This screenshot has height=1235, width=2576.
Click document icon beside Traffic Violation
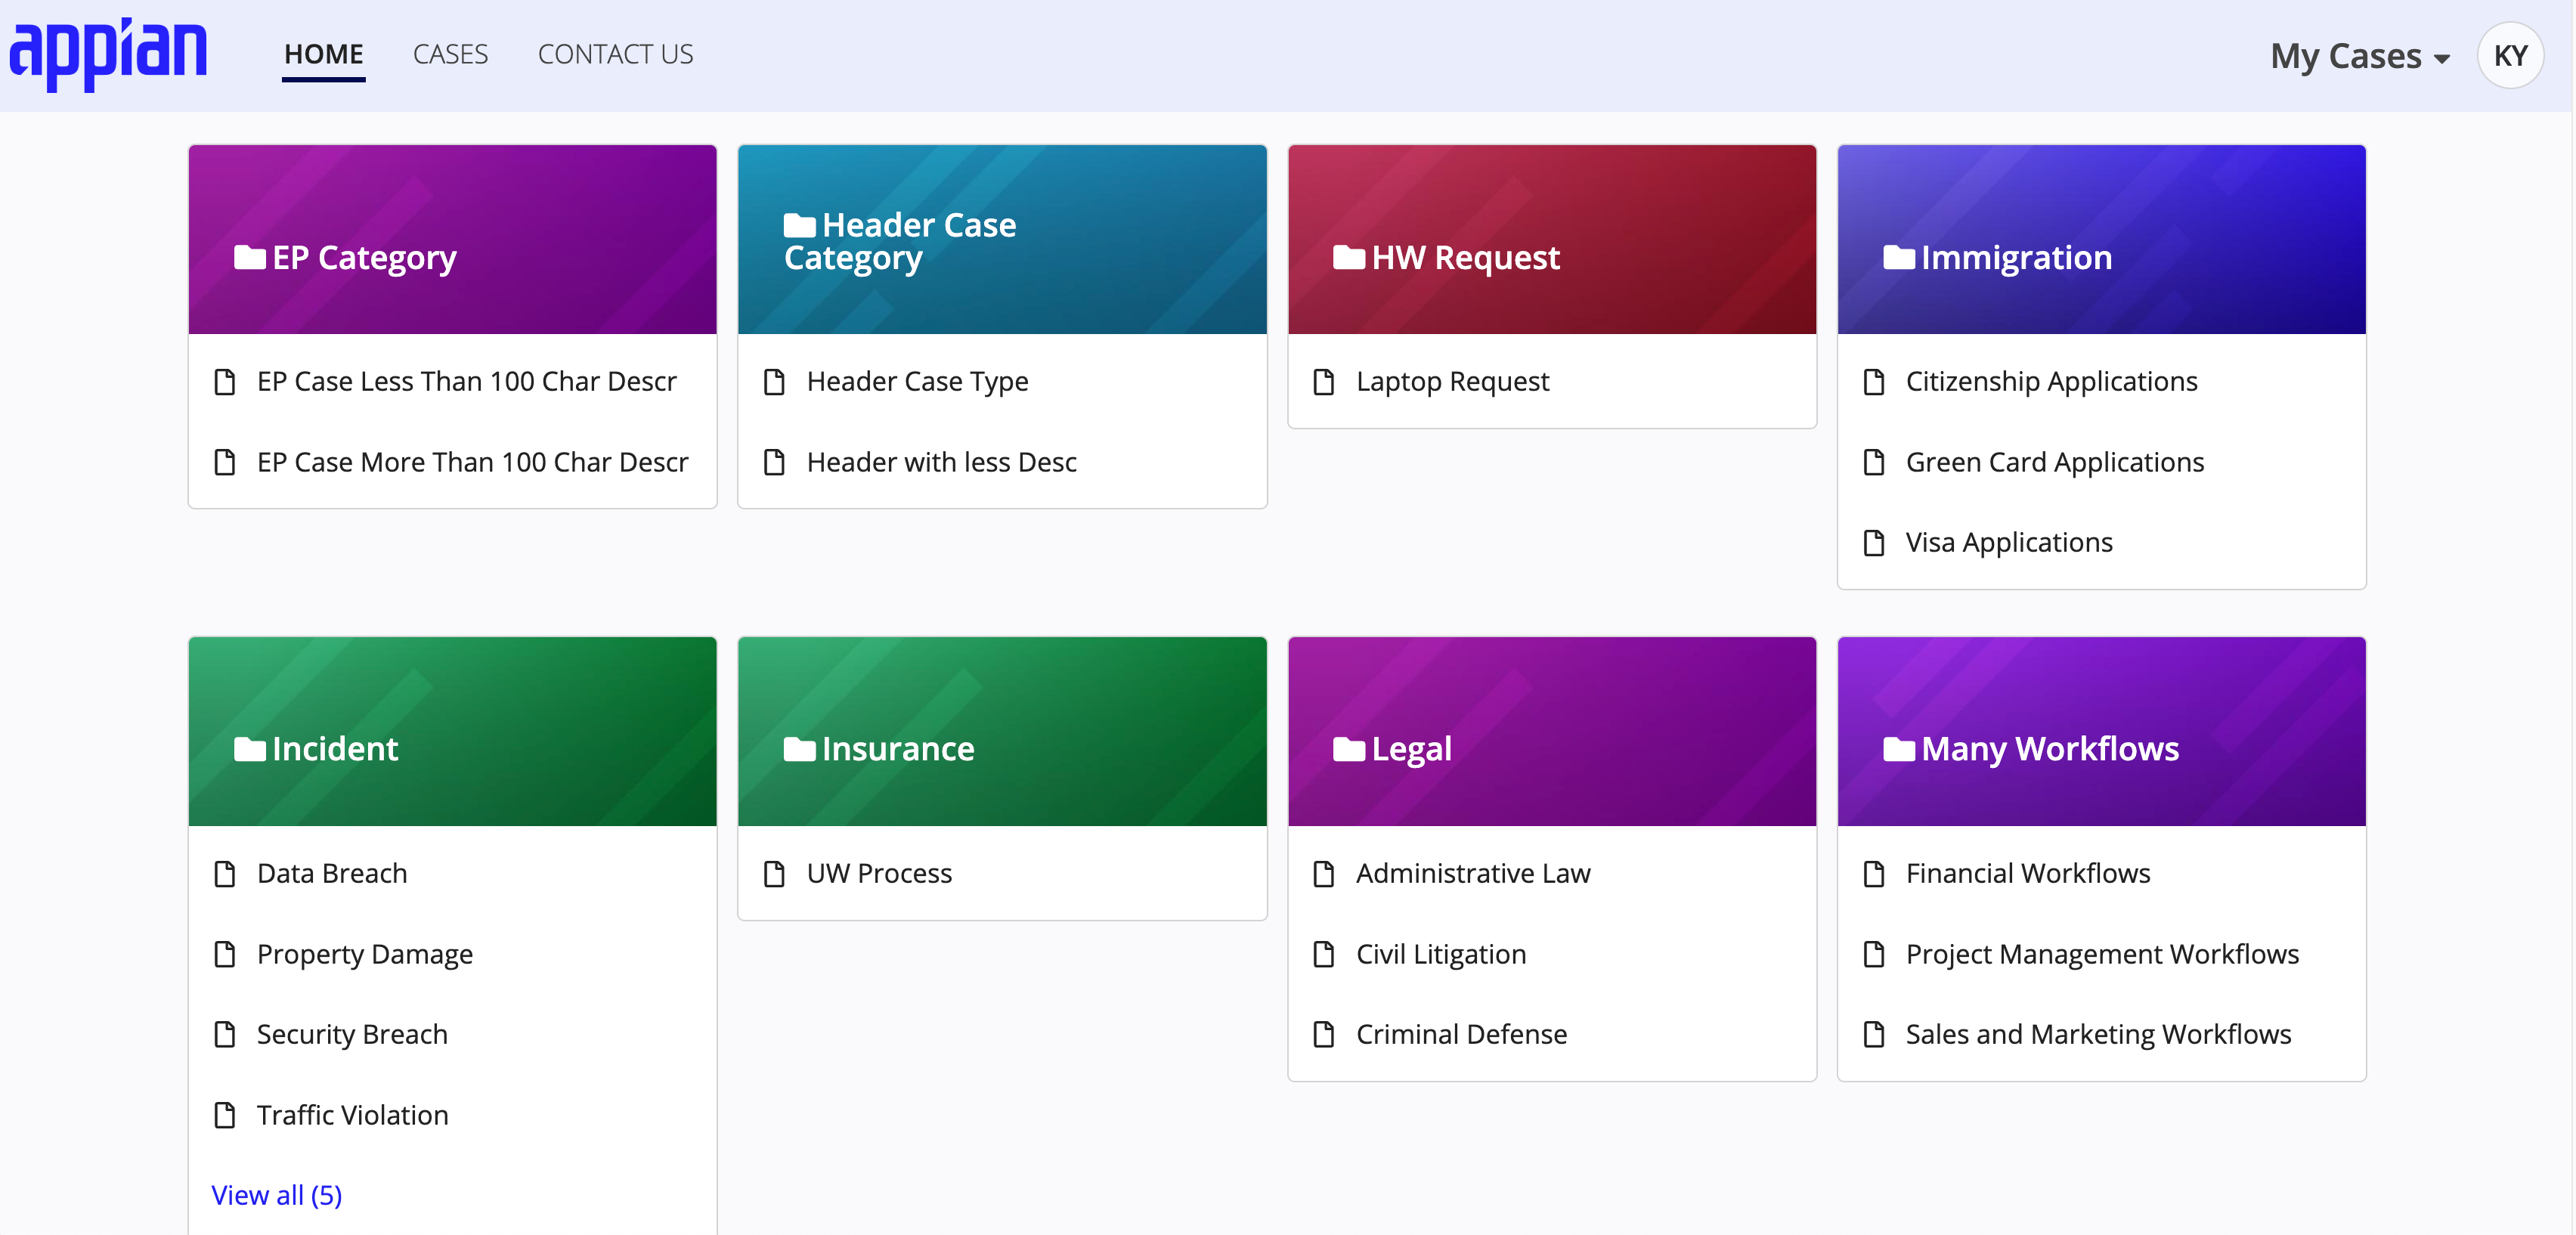pyautogui.click(x=225, y=1115)
